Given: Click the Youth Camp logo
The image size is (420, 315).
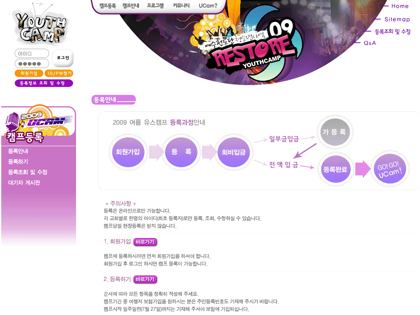Looking at the screenshot, I should (42, 26).
